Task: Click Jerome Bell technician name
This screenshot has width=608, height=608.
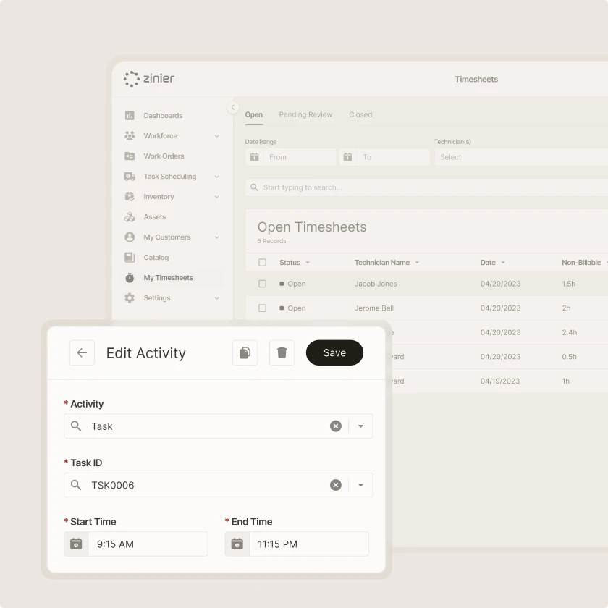Action: (x=374, y=308)
